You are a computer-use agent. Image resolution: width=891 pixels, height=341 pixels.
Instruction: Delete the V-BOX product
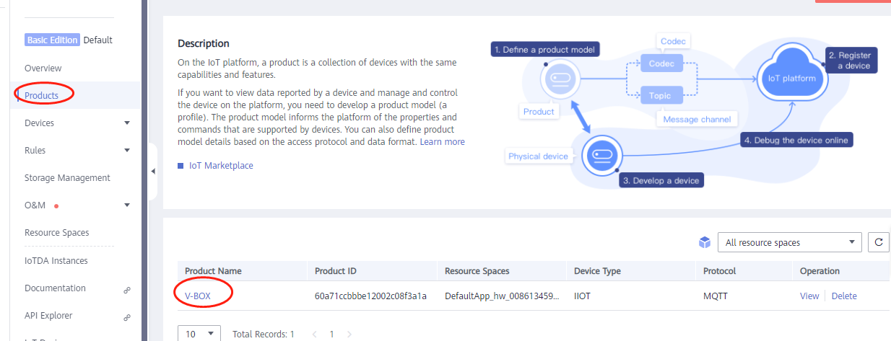point(844,296)
